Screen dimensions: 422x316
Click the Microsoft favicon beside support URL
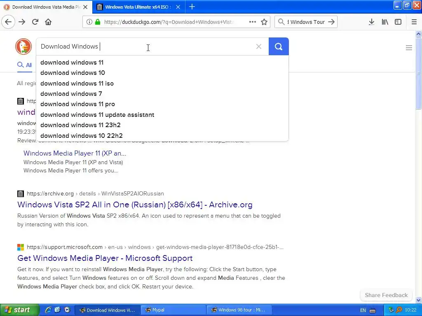(x=21, y=247)
